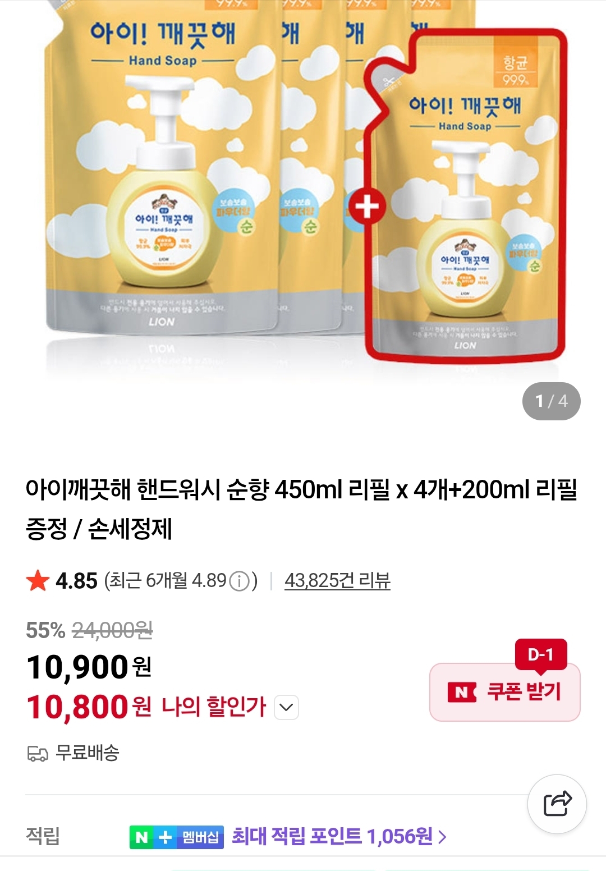
Task: Click the delivery truck icon
Action: [x=38, y=753]
